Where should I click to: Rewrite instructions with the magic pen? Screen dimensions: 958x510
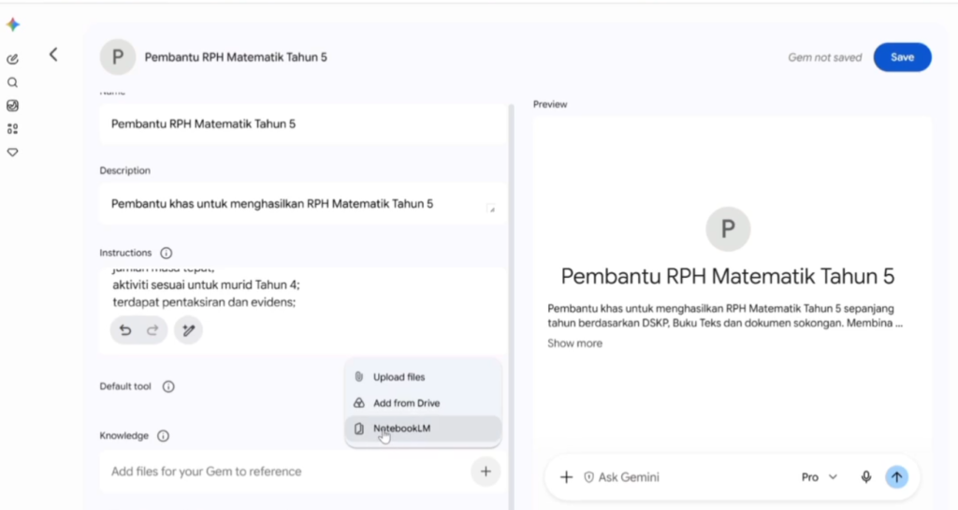tap(188, 330)
